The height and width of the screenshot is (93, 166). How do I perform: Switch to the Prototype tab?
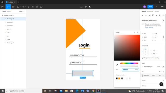(x=150, y=11)
